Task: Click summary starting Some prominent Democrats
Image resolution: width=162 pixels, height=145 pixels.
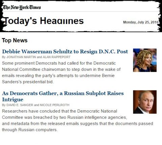Action: click(61, 72)
